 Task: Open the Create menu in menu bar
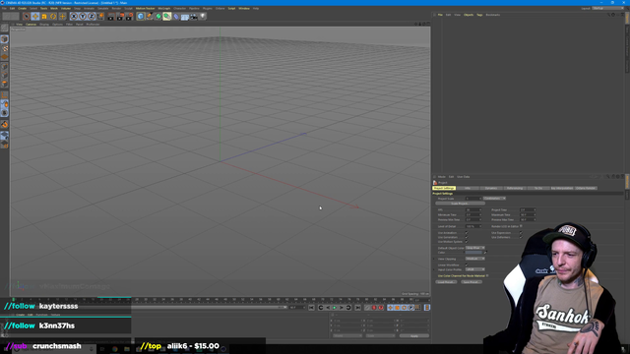pos(22,8)
